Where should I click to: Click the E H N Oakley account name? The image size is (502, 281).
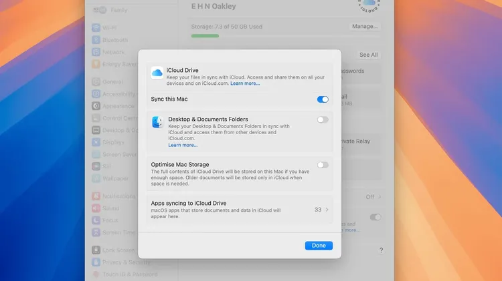pos(214,7)
